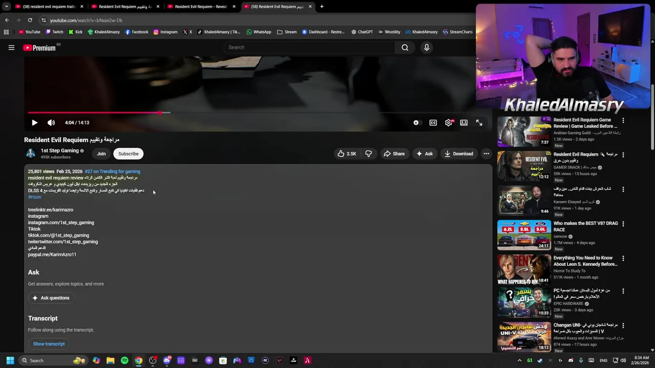Open Resident Evil Requiem Game Review thumbnail

click(x=524, y=131)
